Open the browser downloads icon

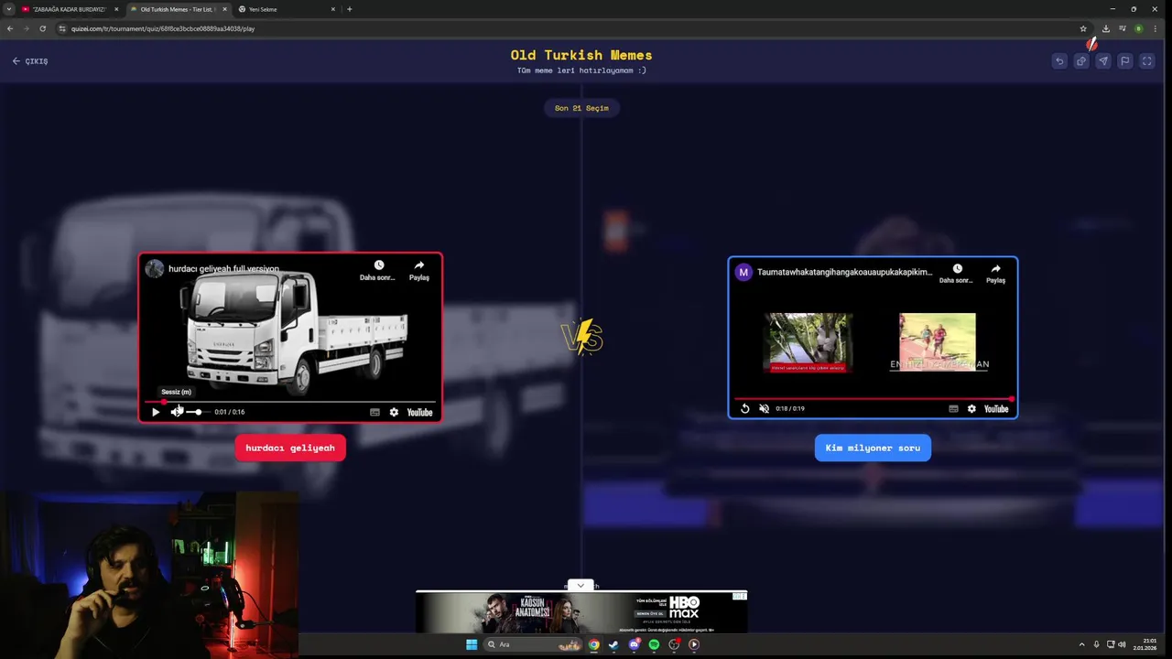pyautogui.click(x=1106, y=28)
